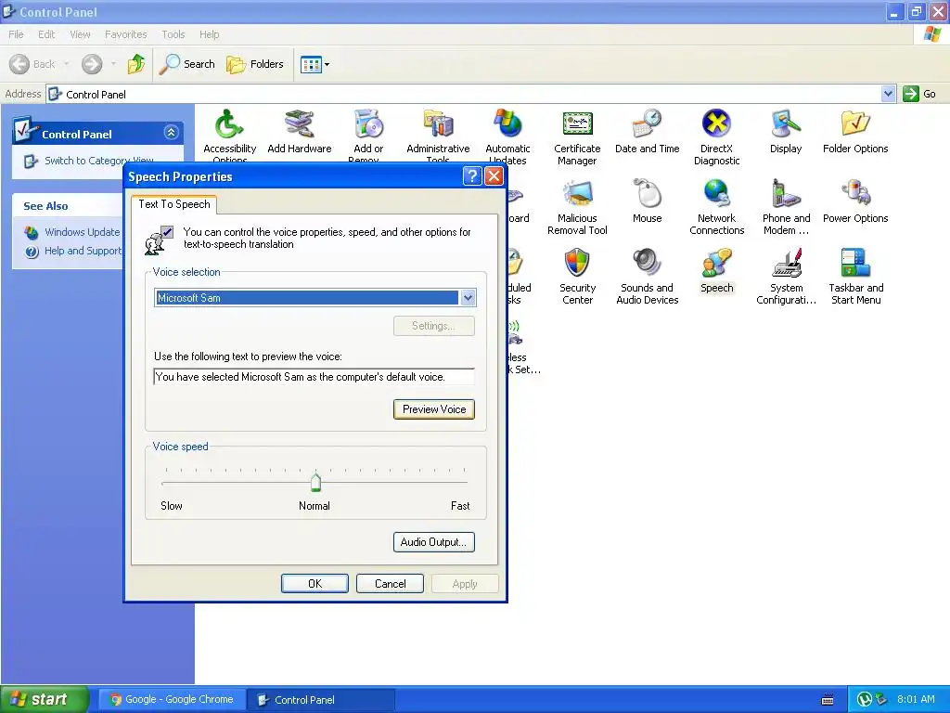The image size is (950, 713).
Task: Open Sounds and Audio Devices icon
Action: (647, 263)
